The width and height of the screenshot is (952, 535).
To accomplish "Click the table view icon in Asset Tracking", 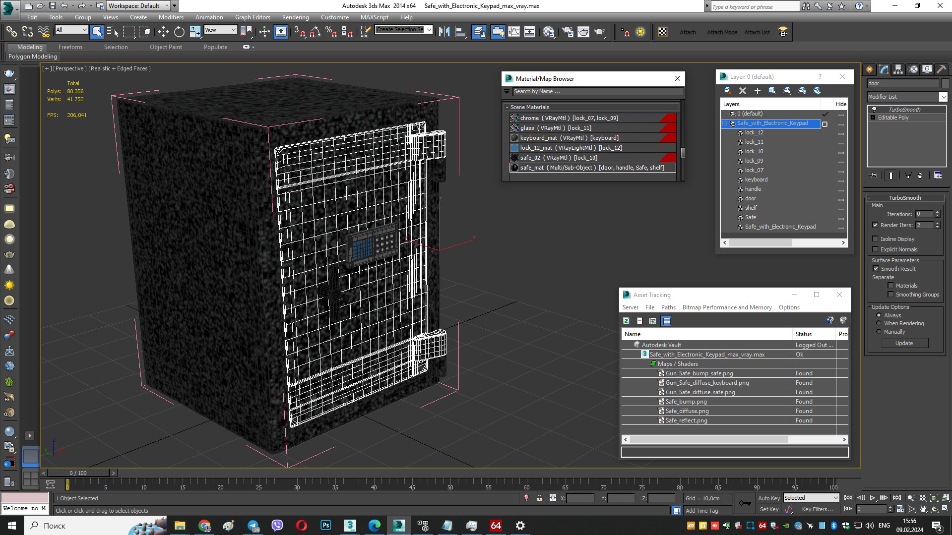I will click(666, 321).
